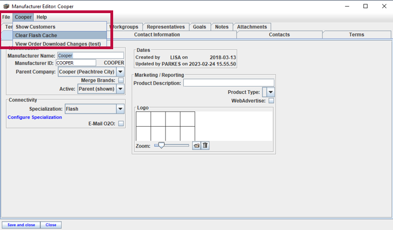The height and width of the screenshot is (230, 393).
Task: Toggle the Merge Brands checkbox
Action: [x=121, y=80]
